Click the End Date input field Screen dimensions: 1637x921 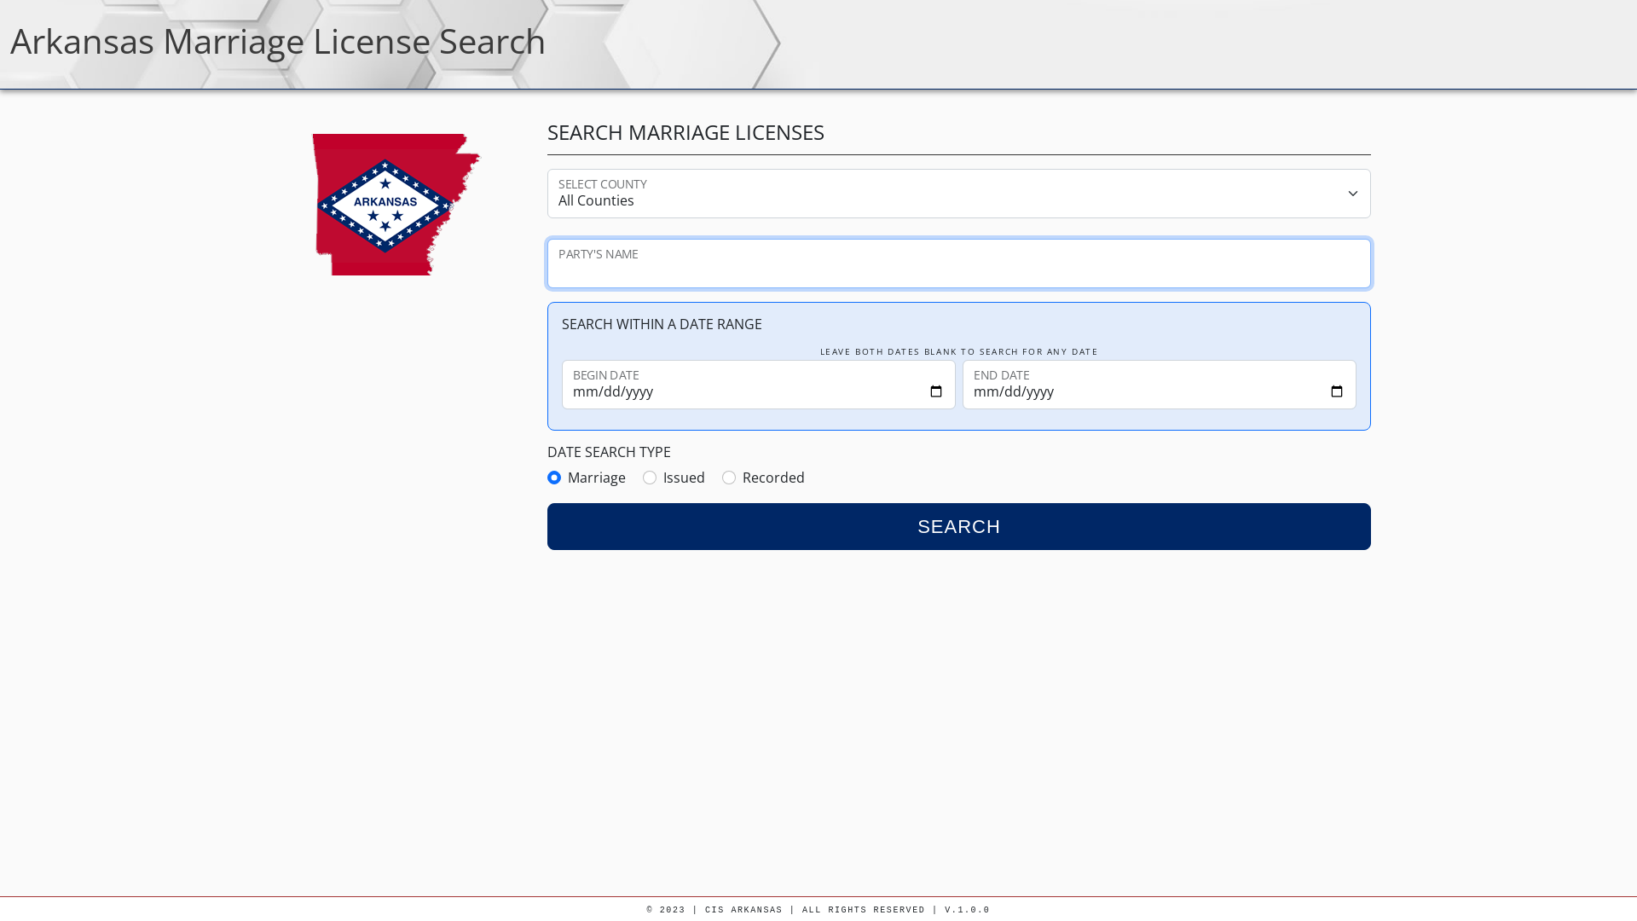pos(1158,391)
